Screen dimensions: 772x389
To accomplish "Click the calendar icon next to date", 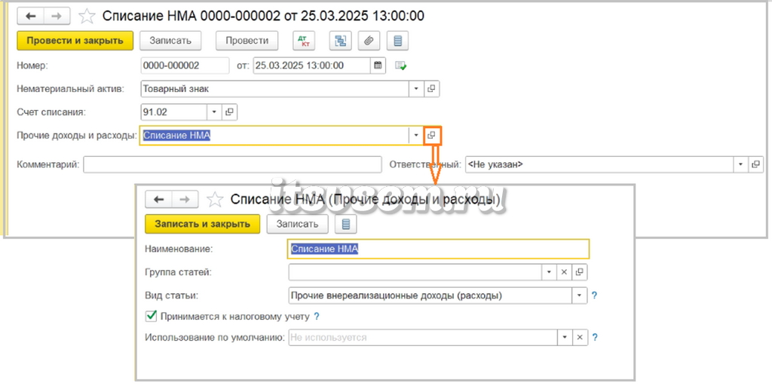I will click(378, 66).
